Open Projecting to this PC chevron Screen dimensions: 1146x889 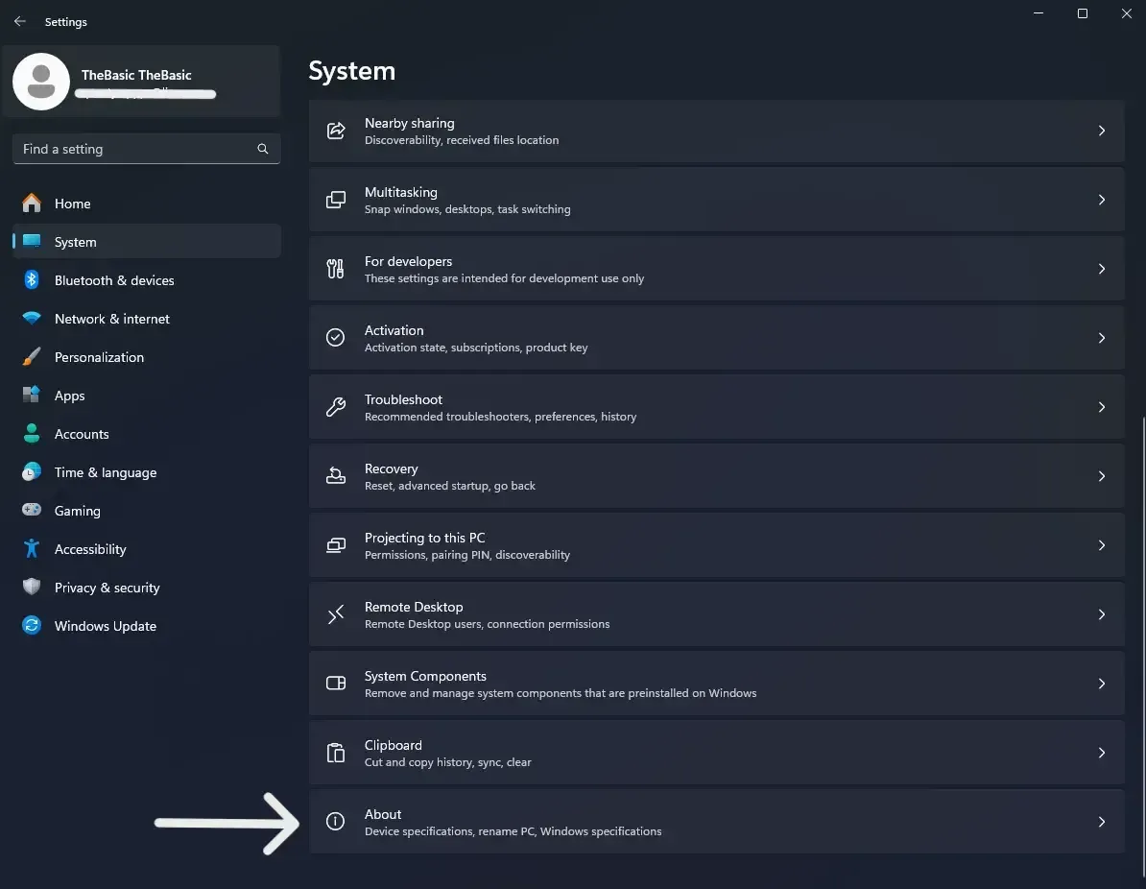coord(1102,545)
